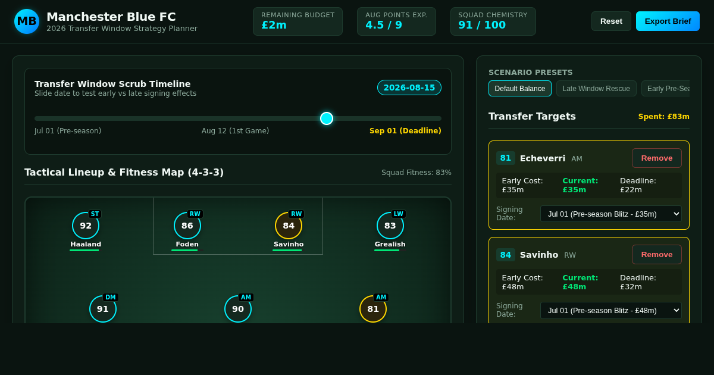The height and width of the screenshot is (375, 714).
Task: Click the Export Brief button
Action: click(668, 21)
